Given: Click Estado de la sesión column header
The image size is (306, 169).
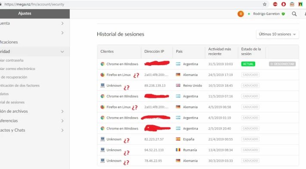Looking at the screenshot, I should point(251,51).
